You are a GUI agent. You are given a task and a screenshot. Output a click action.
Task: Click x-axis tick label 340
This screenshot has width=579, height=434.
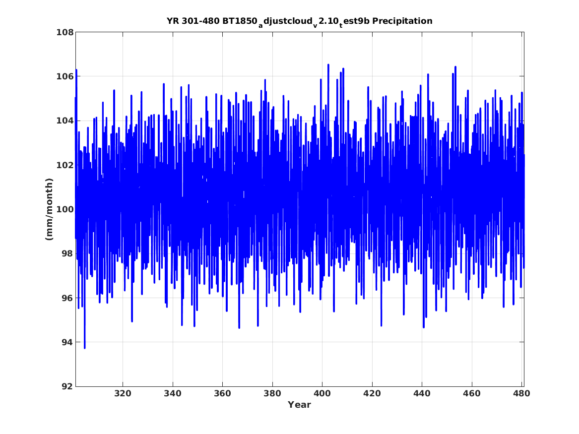coord(173,393)
